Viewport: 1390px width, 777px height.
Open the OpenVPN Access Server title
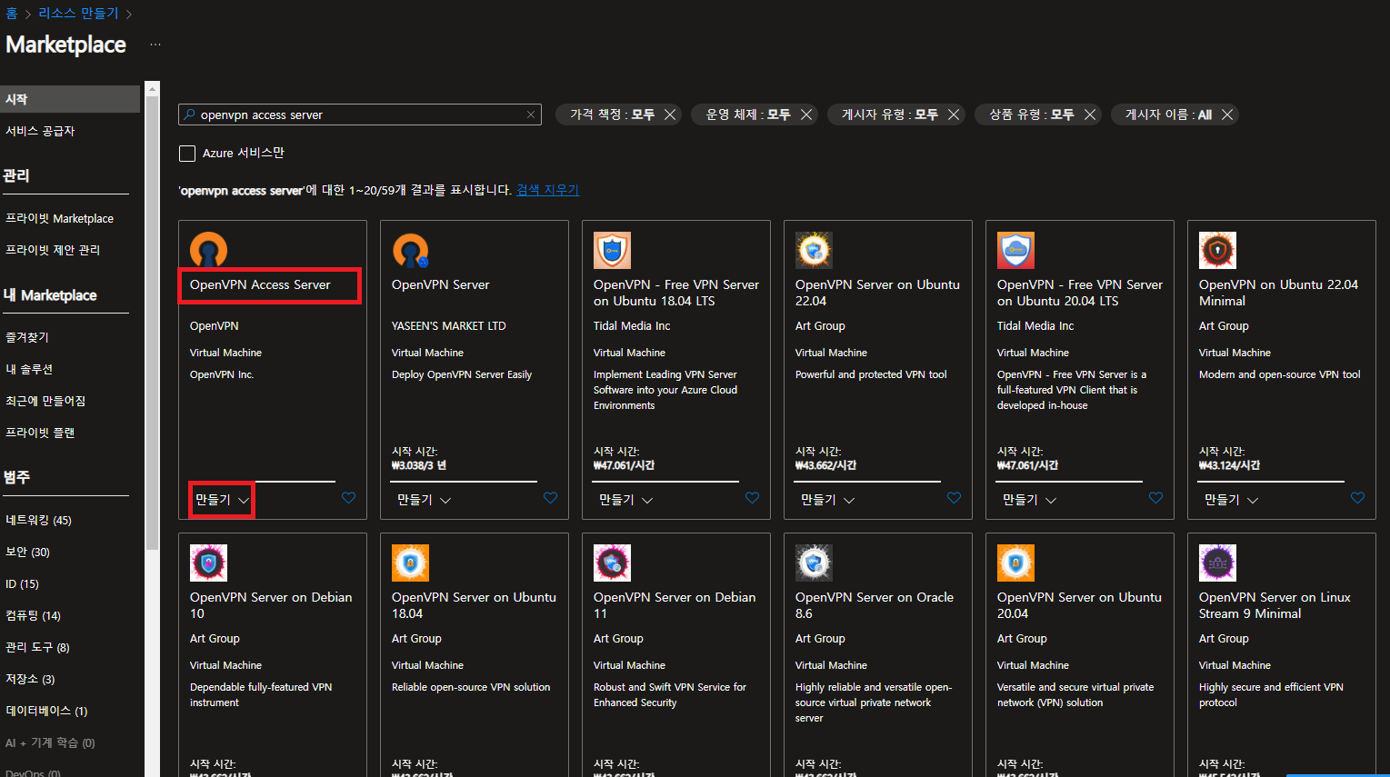point(260,284)
